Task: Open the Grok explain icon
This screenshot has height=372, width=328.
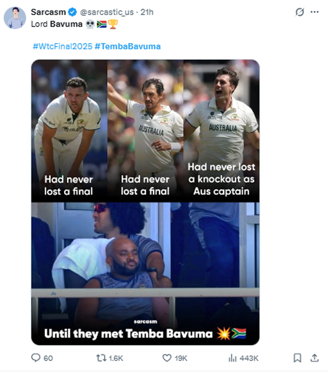Action: [x=300, y=12]
